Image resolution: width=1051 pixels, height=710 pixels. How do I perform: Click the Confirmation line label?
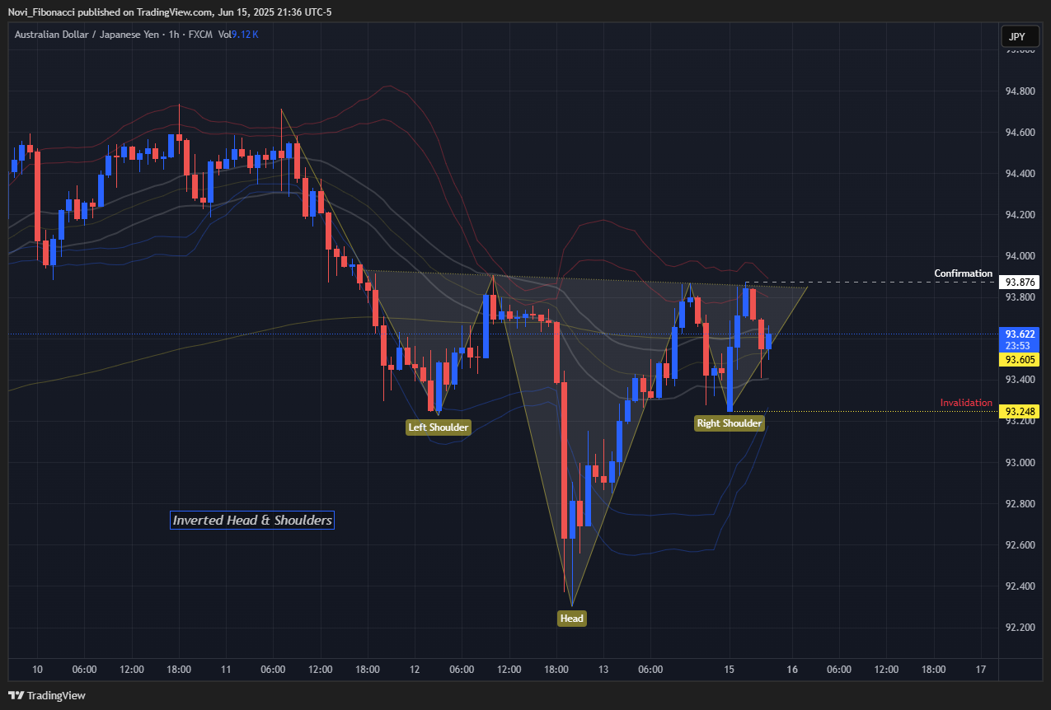(x=963, y=273)
